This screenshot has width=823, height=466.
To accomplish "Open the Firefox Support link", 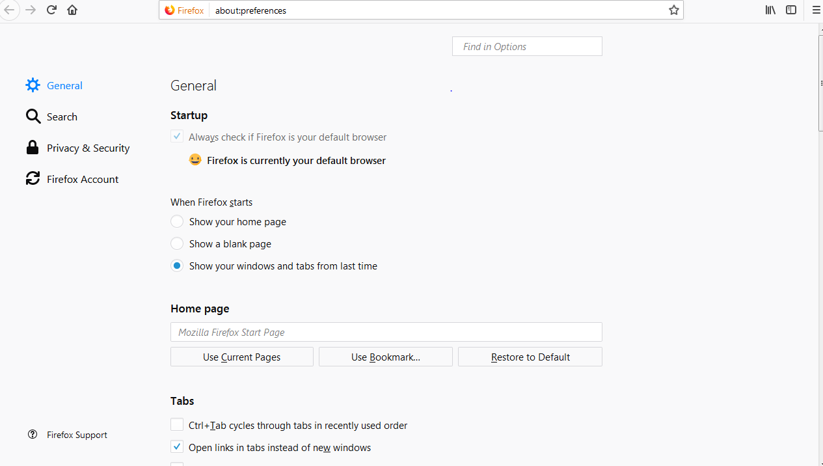I will (x=77, y=435).
